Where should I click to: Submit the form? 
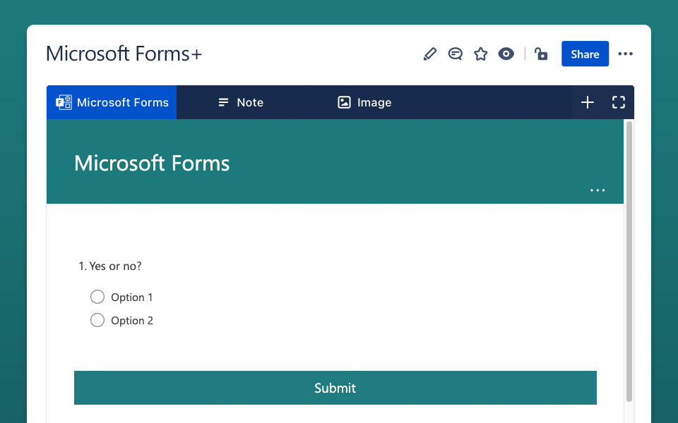click(x=335, y=388)
